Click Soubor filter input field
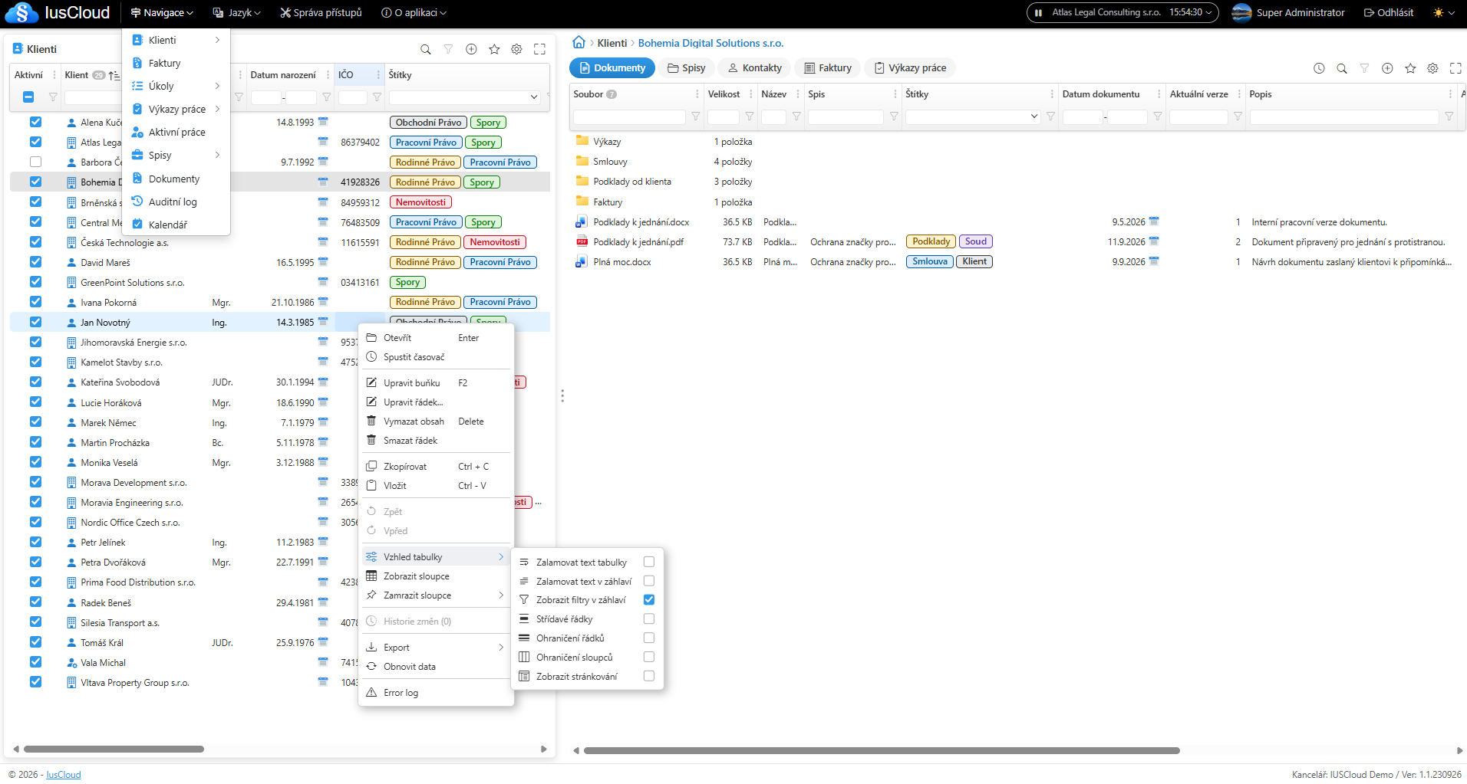 click(x=629, y=116)
